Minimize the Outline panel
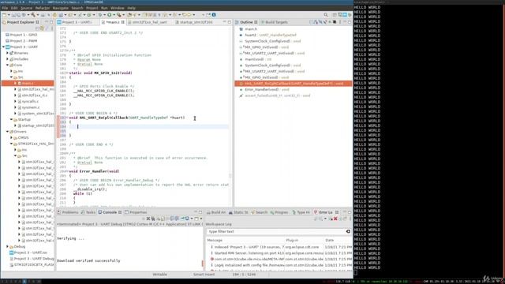Viewport: 505px width, 284px height. click(x=345, y=22)
